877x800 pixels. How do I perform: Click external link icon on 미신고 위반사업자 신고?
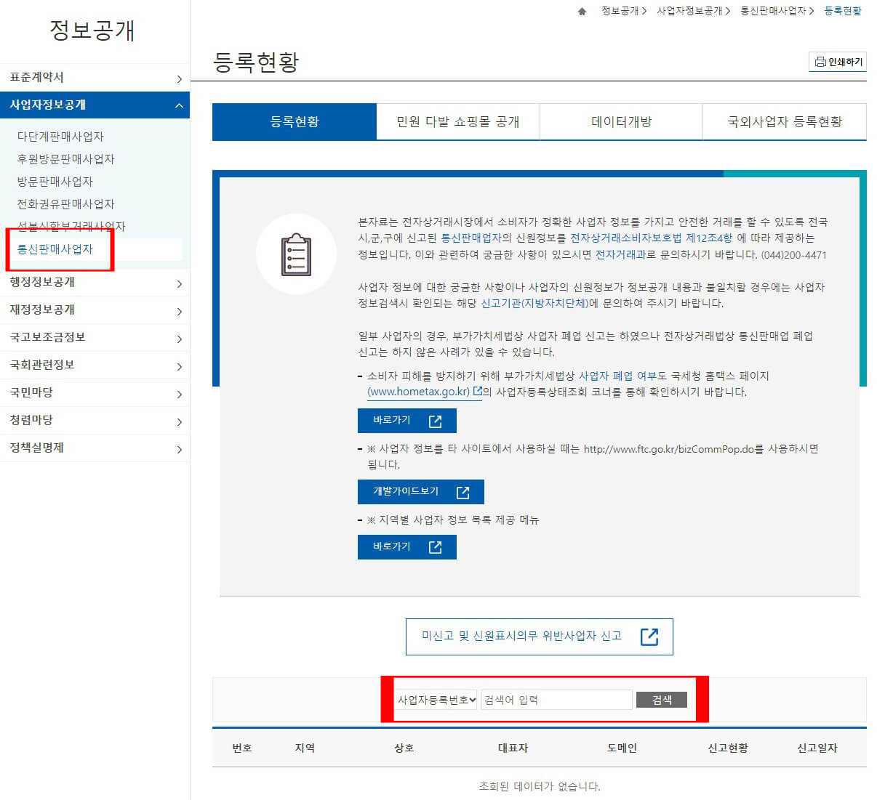pyautogui.click(x=649, y=637)
